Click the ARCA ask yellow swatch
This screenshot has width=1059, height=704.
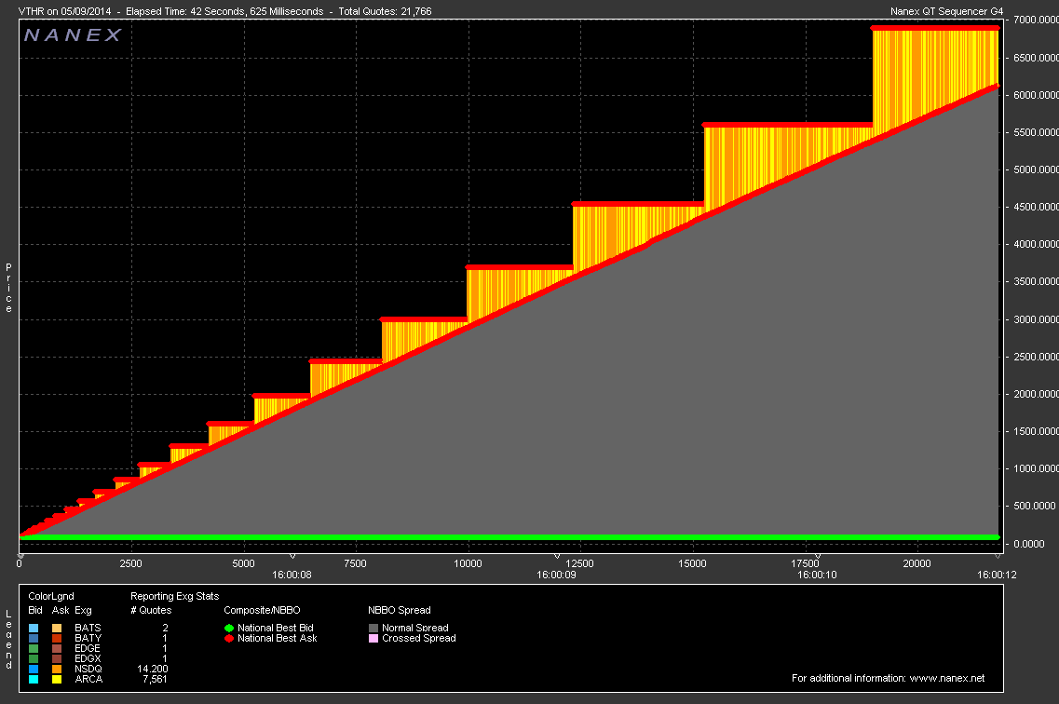[x=57, y=679]
